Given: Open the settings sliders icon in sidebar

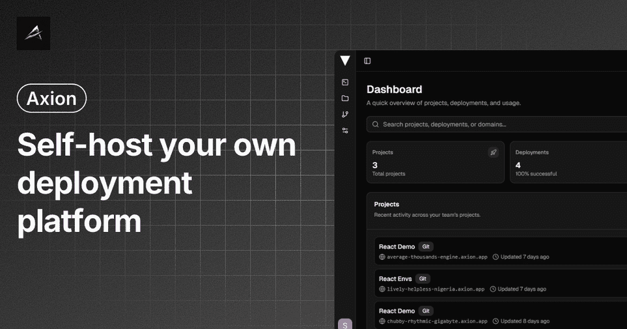Looking at the screenshot, I should (345, 130).
